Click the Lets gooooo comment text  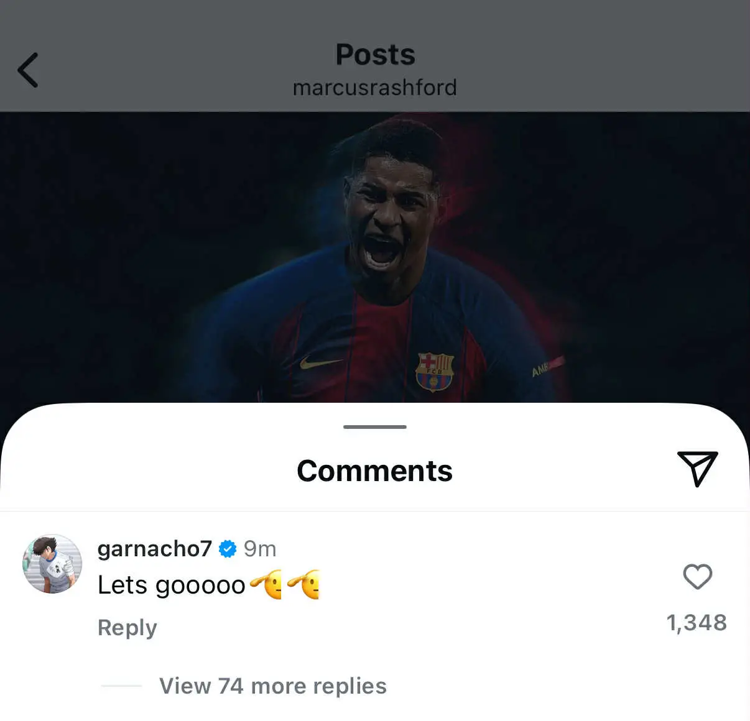coord(171,584)
